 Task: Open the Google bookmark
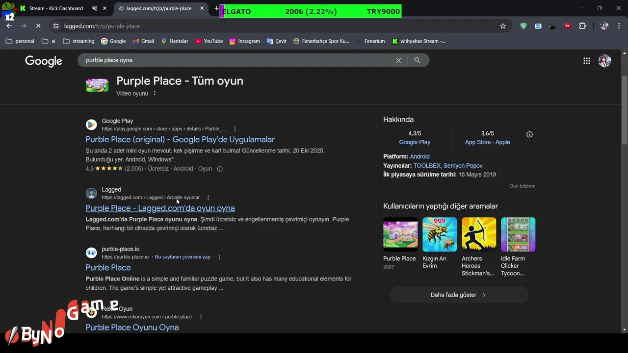(113, 41)
